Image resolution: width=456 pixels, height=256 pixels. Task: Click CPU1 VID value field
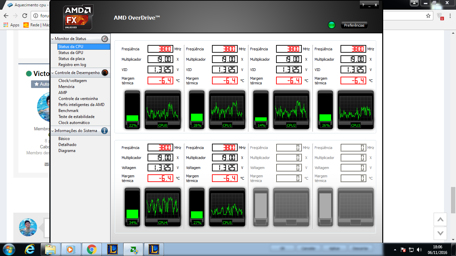225,70
